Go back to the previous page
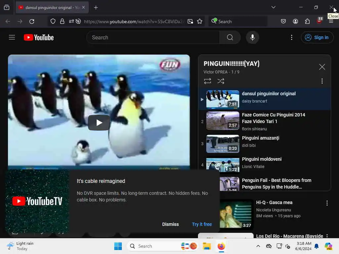Image resolution: width=339 pixels, height=254 pixels. coord(8,21)
